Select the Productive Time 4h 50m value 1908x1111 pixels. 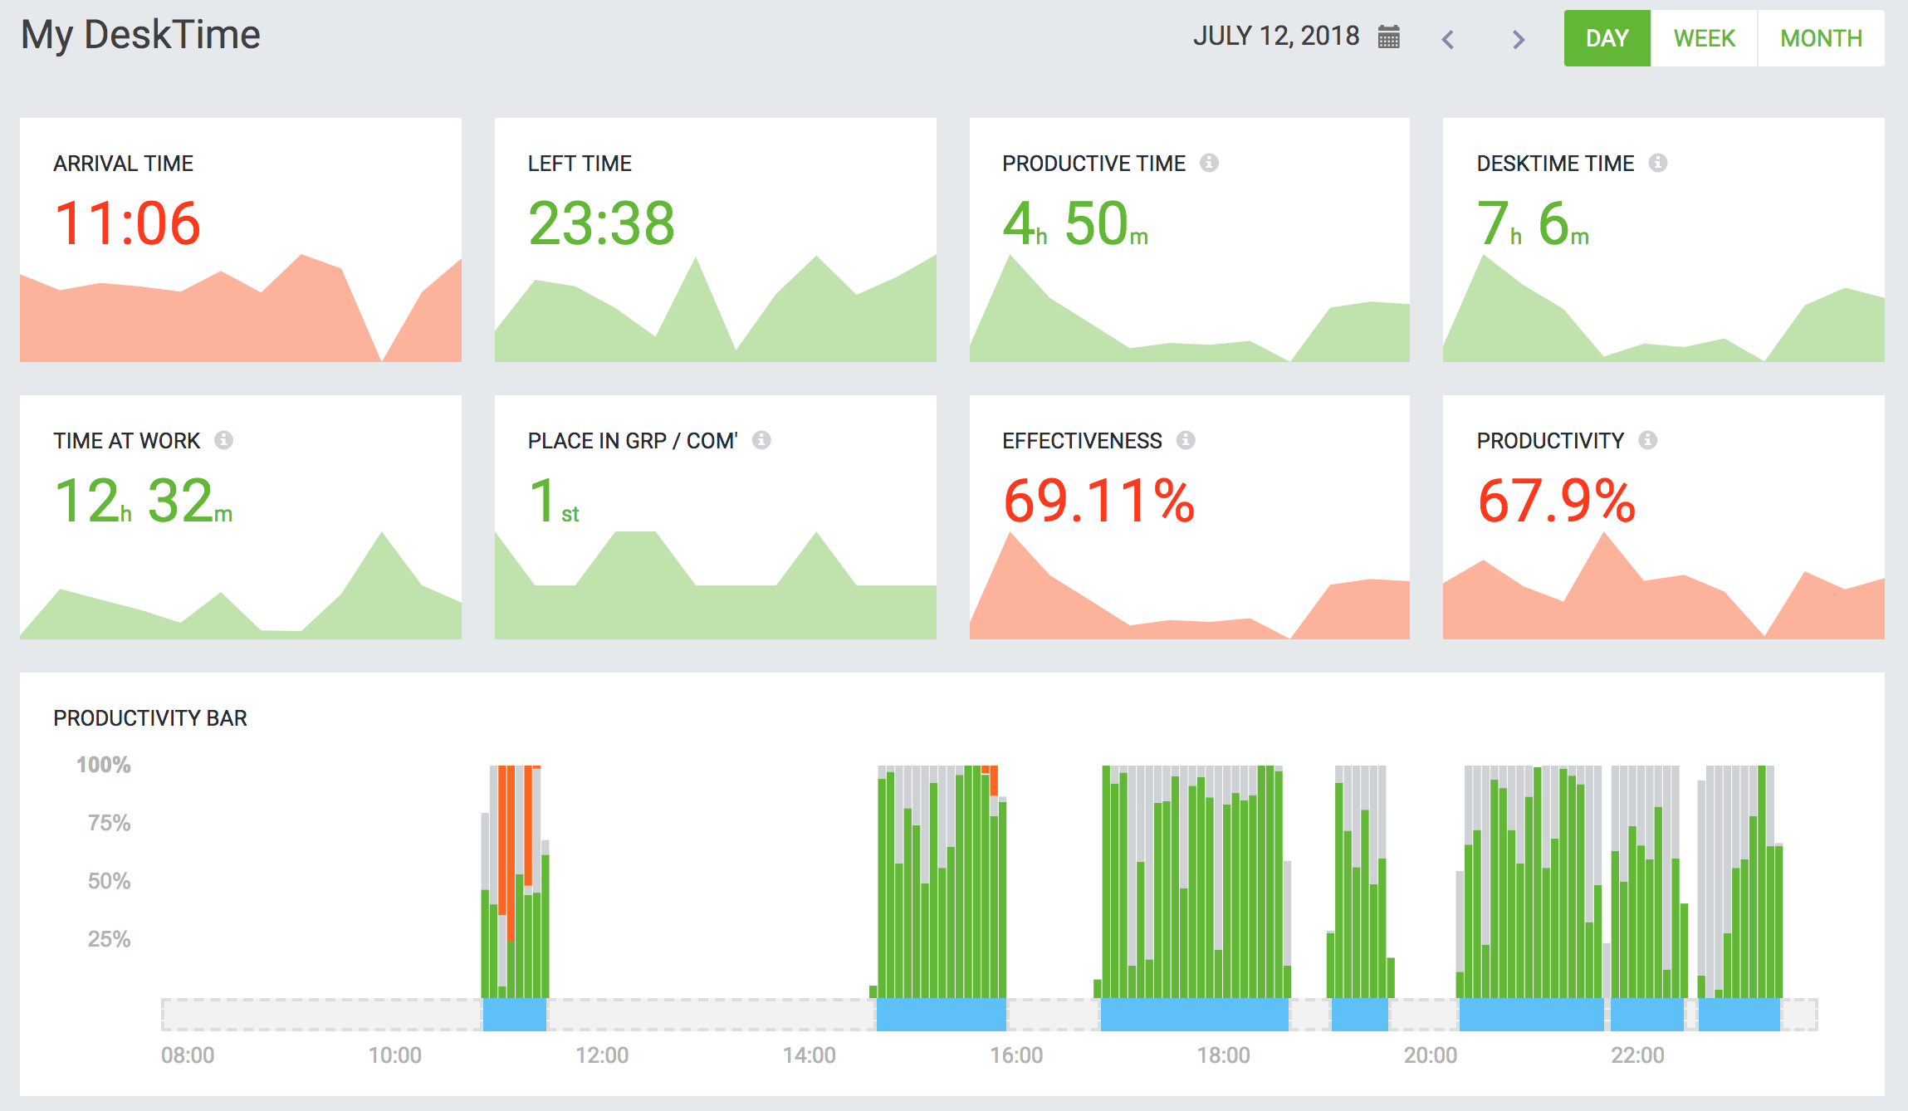pyautogui.click(x=1075, y=224)
